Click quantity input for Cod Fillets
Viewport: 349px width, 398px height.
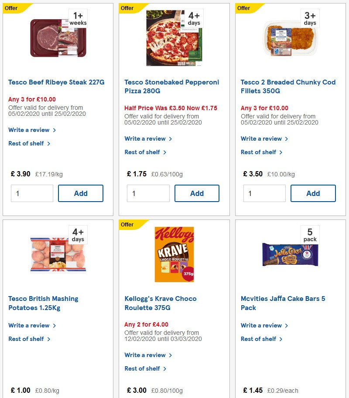click(264, 193)
